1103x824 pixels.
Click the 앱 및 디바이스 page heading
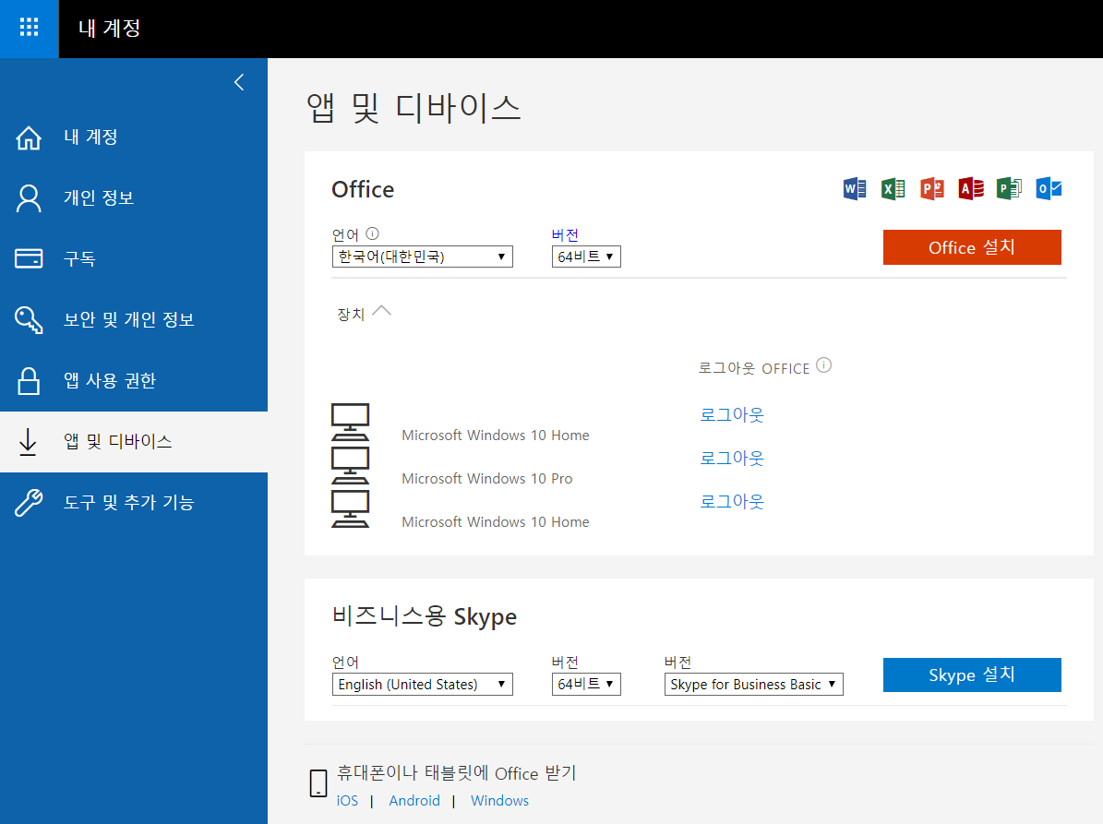click(x=414, y=108)
